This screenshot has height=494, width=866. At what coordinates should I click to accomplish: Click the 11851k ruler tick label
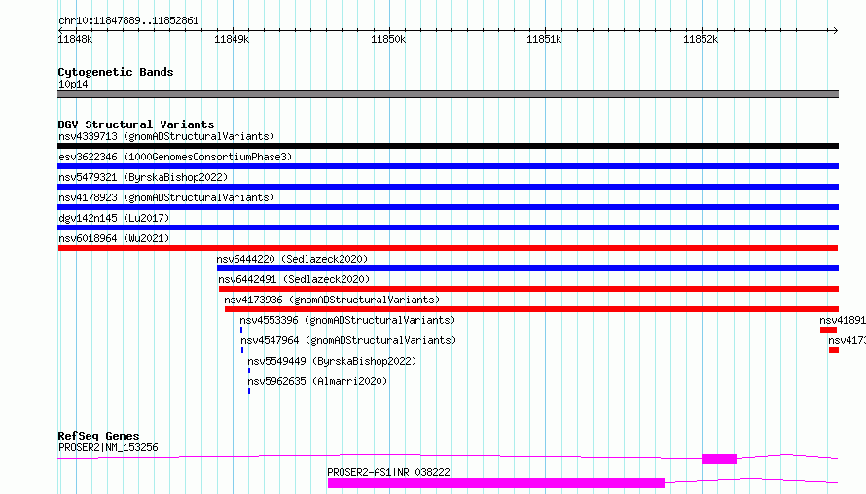tap(544, 39)
